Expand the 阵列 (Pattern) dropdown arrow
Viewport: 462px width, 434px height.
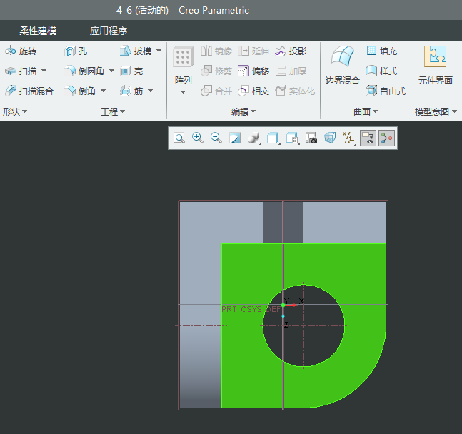tap(184, 92)
